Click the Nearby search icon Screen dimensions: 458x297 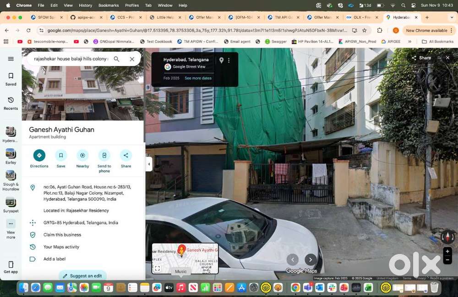82,156
